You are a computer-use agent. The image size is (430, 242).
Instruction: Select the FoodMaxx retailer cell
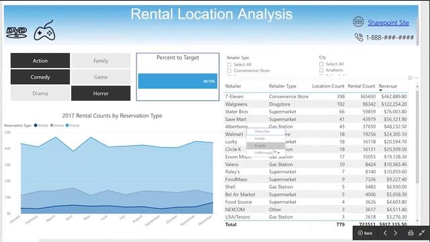(x=236, y=179)
